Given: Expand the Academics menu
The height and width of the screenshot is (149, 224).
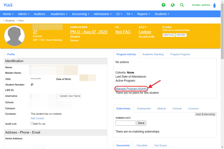Looking at the screenshot, I should [x=59, y=14].
